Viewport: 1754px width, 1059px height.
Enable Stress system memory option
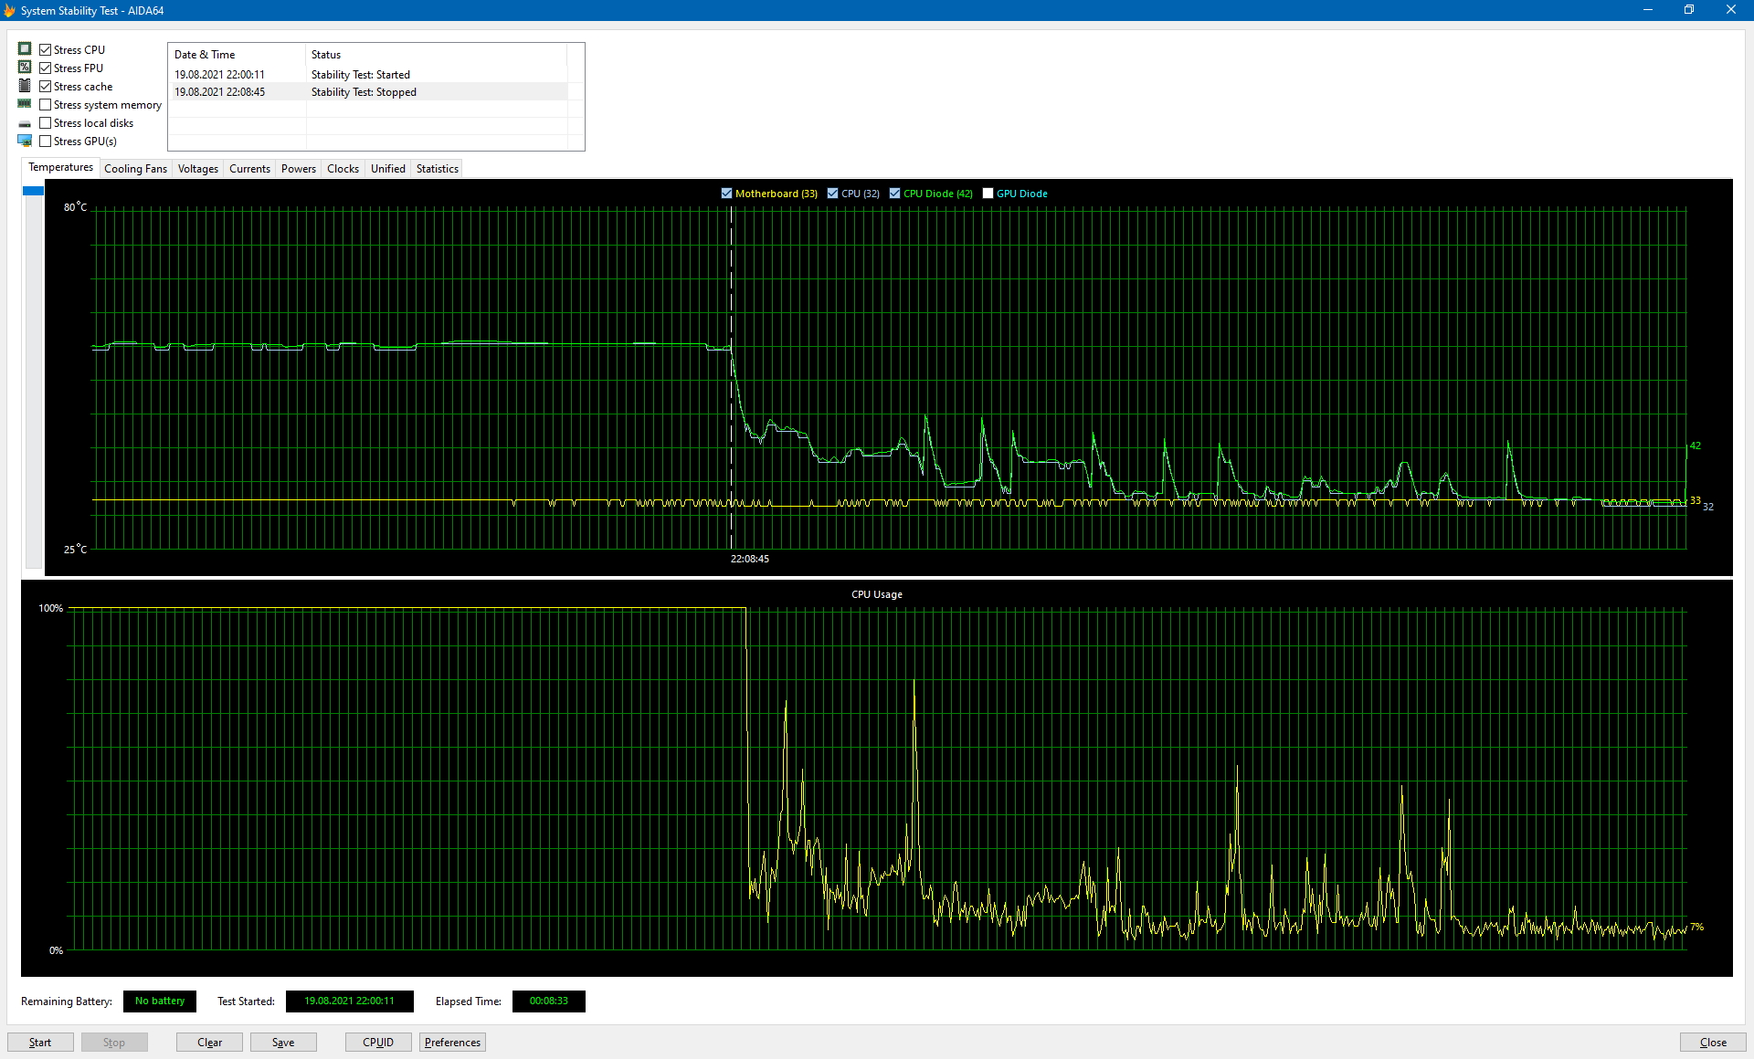pyautogui.click(x=46, y=104)
